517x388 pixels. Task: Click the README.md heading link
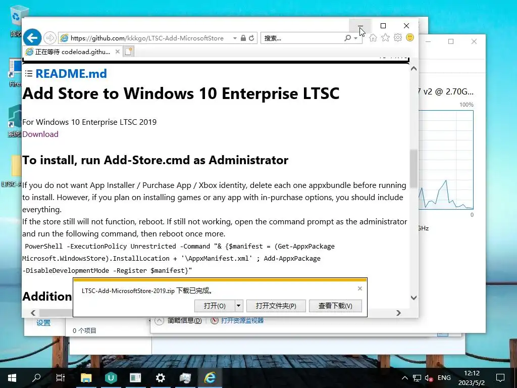click(x=71, y=74)
